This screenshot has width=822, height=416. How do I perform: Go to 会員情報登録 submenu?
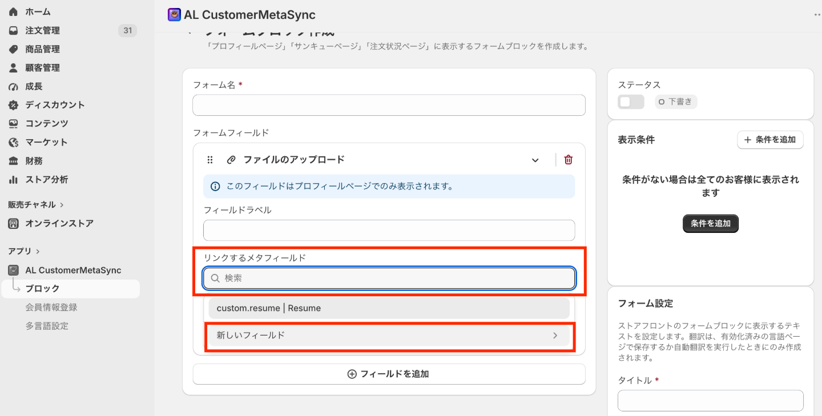point(51,307)
